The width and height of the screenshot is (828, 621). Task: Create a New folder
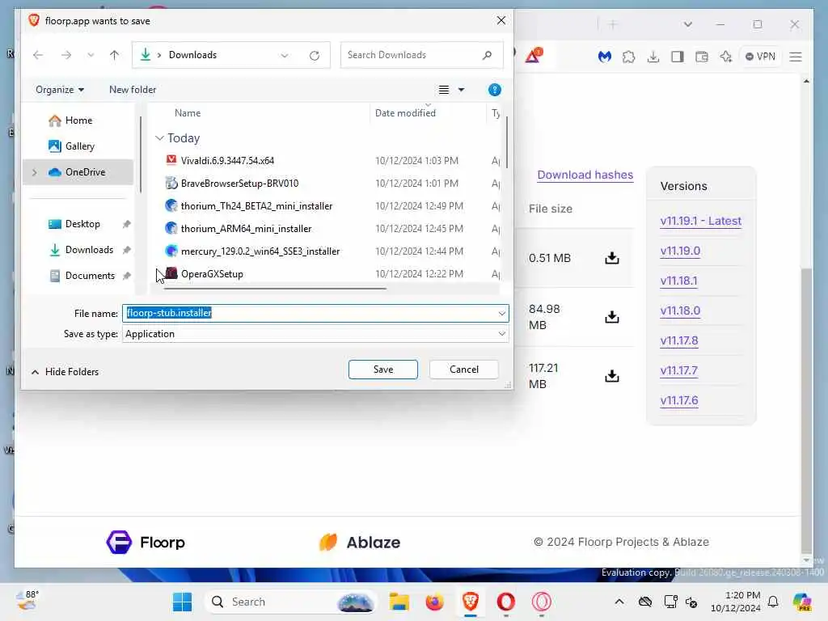[133, 90]
